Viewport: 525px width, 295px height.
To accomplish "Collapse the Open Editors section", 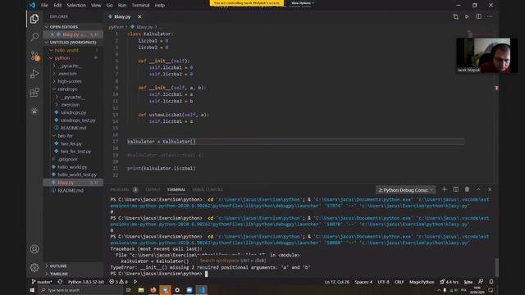I will [x=64, y=27].
